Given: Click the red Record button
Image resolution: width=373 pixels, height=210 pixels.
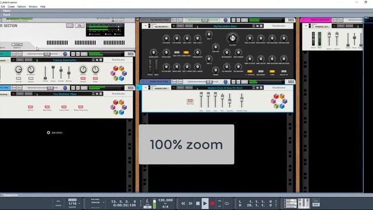Looking at the screenshot, I should pos(212,204).
